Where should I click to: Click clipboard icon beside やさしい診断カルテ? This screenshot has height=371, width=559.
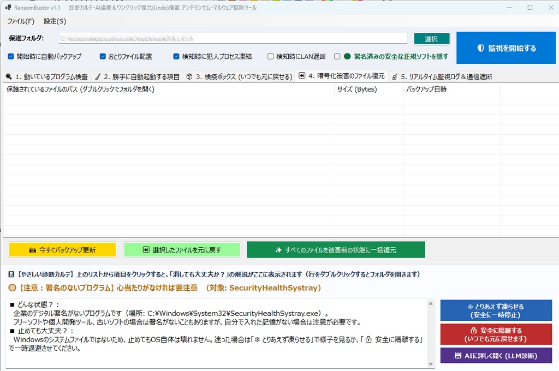(11, 274)
